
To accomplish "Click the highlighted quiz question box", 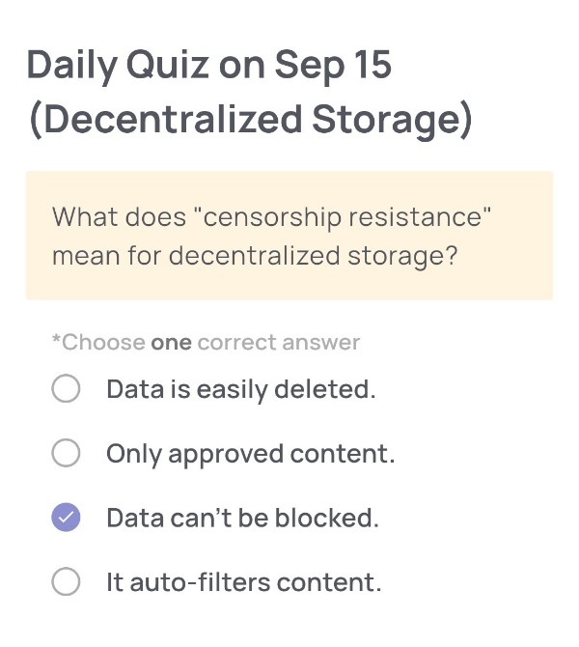I will pyautogui.click(x=289, y=236).
